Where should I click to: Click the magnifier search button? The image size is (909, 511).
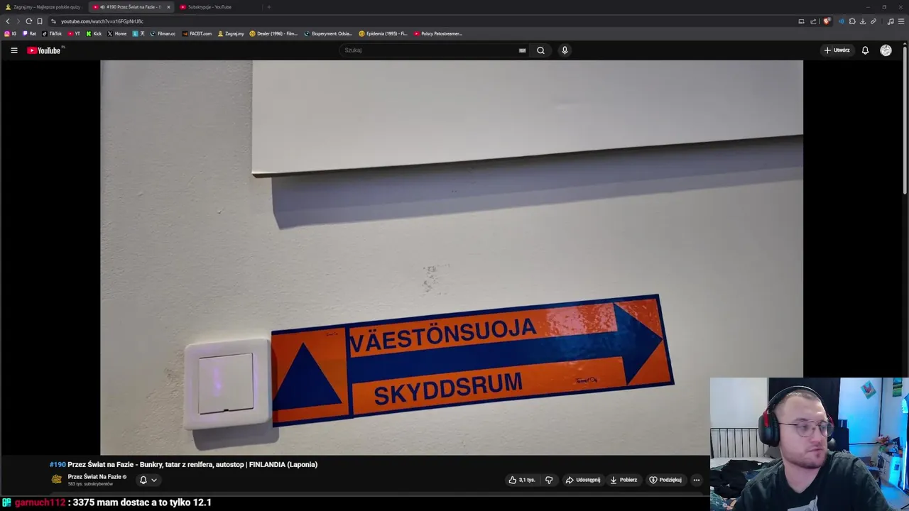[x=540, y=50]
